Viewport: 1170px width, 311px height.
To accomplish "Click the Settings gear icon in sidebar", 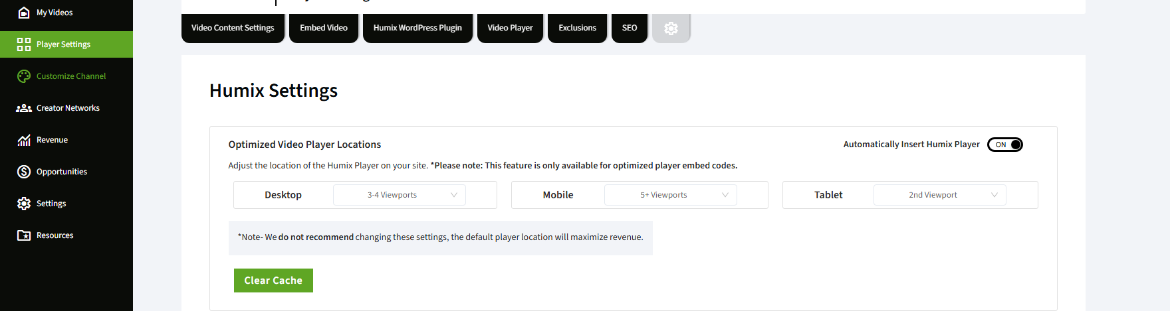I will (24, 204).
